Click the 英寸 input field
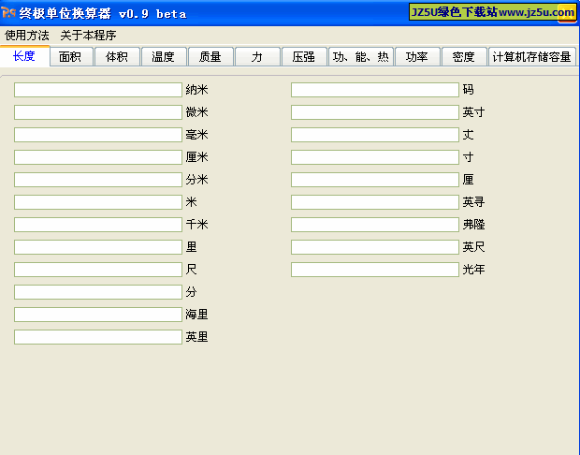 (x=375, y=112)
